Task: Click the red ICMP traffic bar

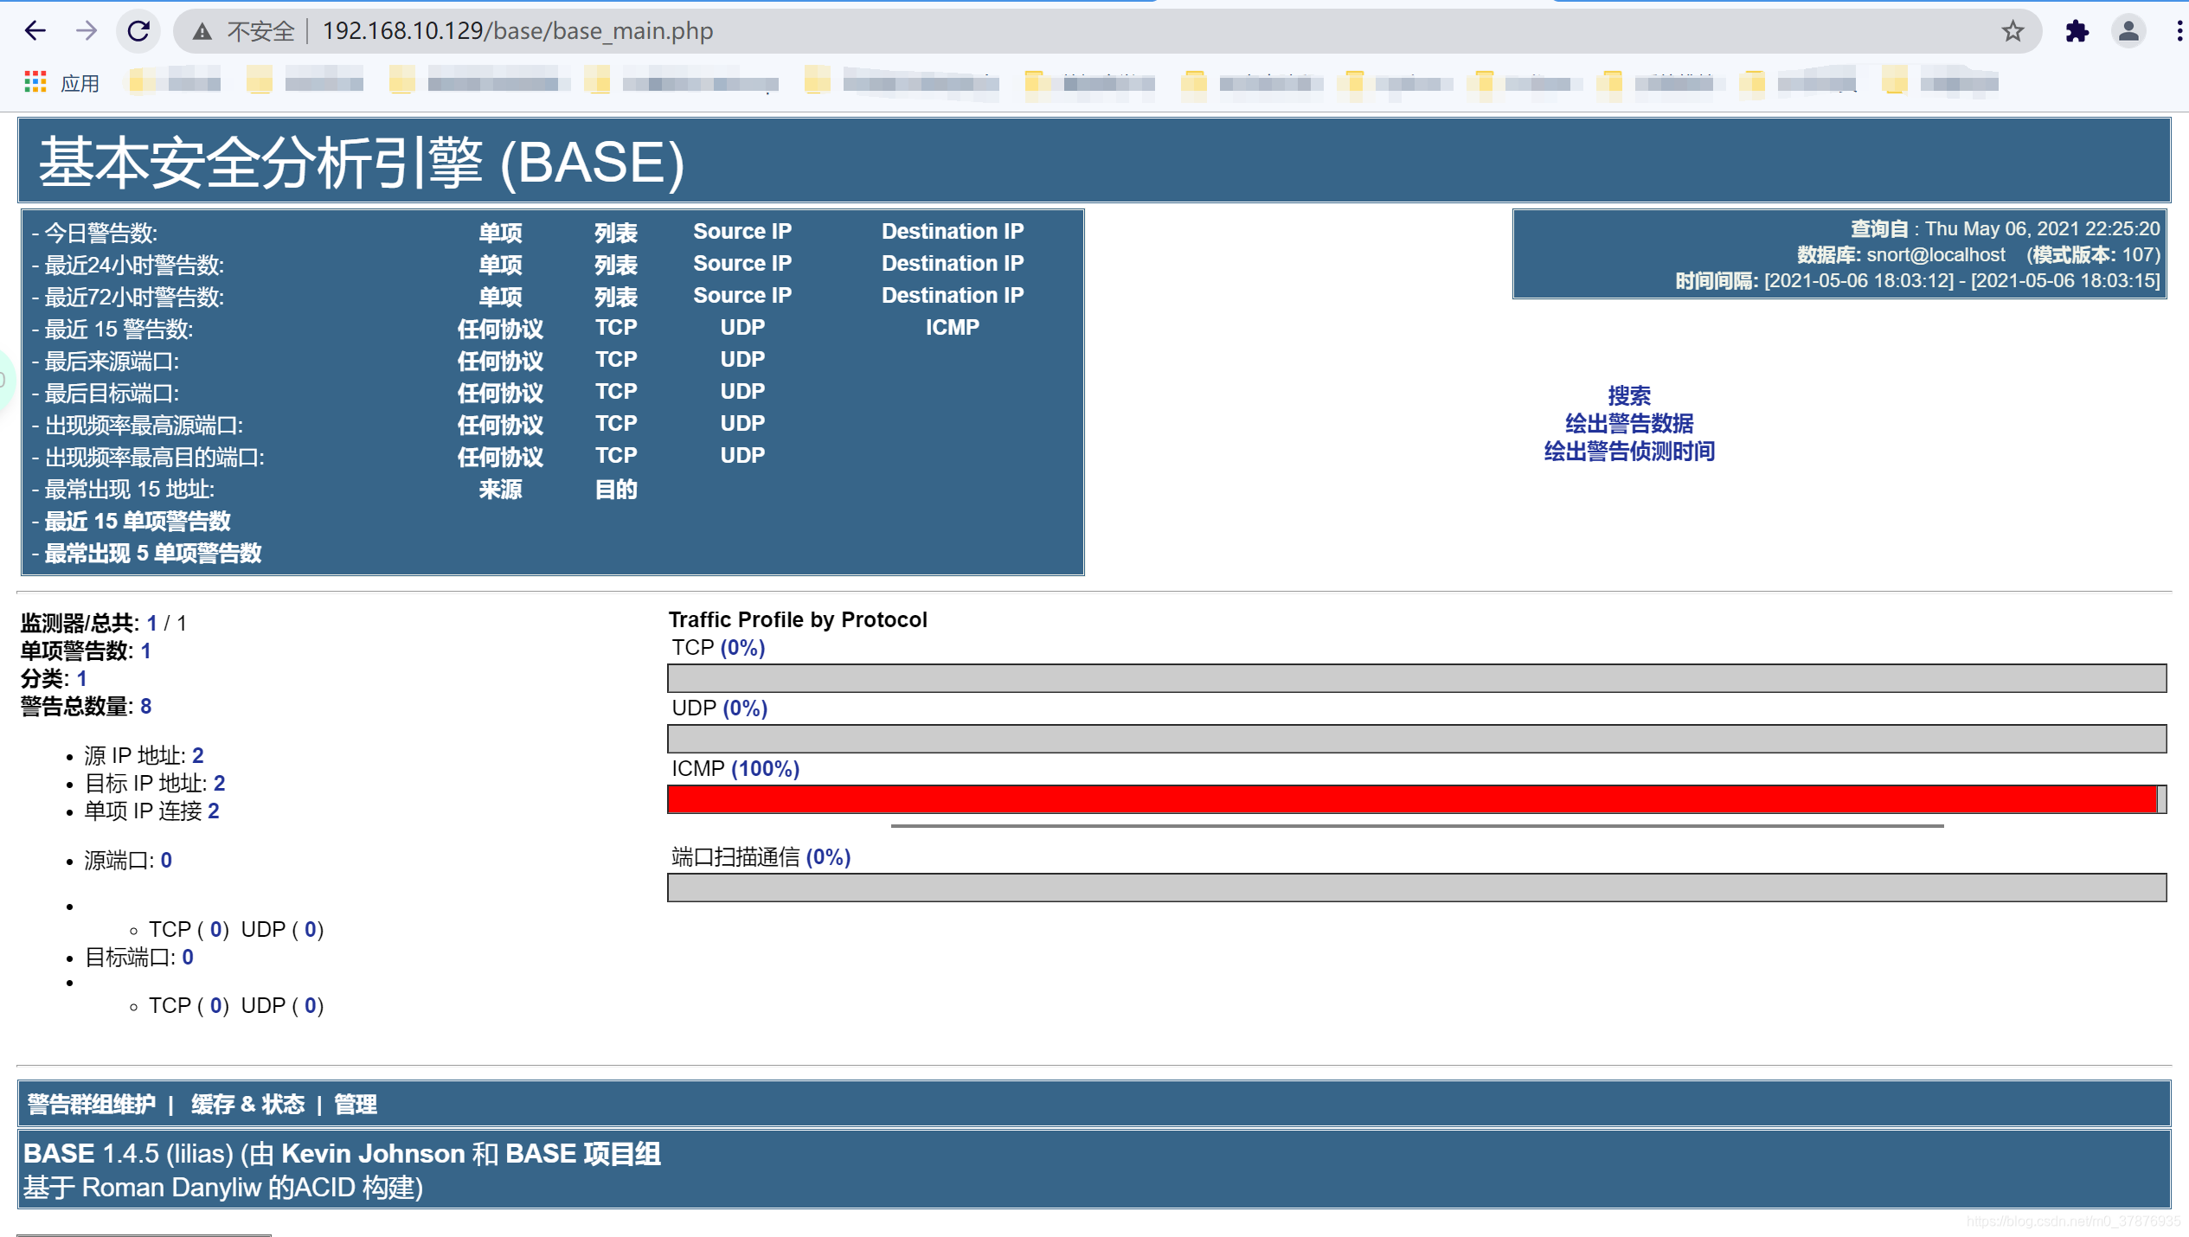Action: point(1410,799)
